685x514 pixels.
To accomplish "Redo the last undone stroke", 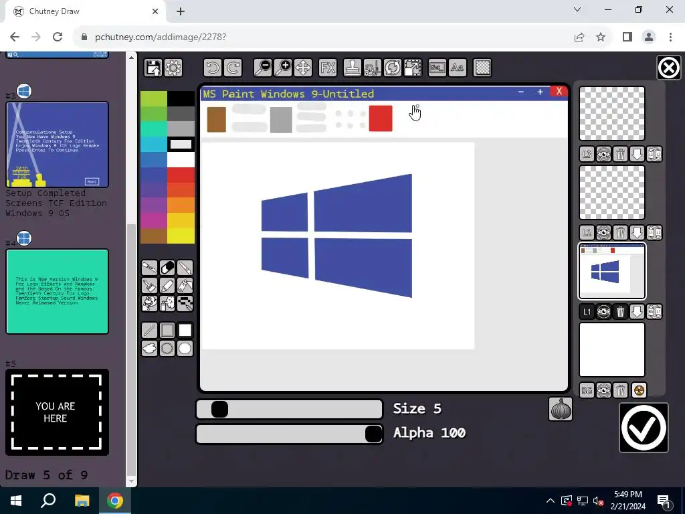I will click(x=233, y=68).
